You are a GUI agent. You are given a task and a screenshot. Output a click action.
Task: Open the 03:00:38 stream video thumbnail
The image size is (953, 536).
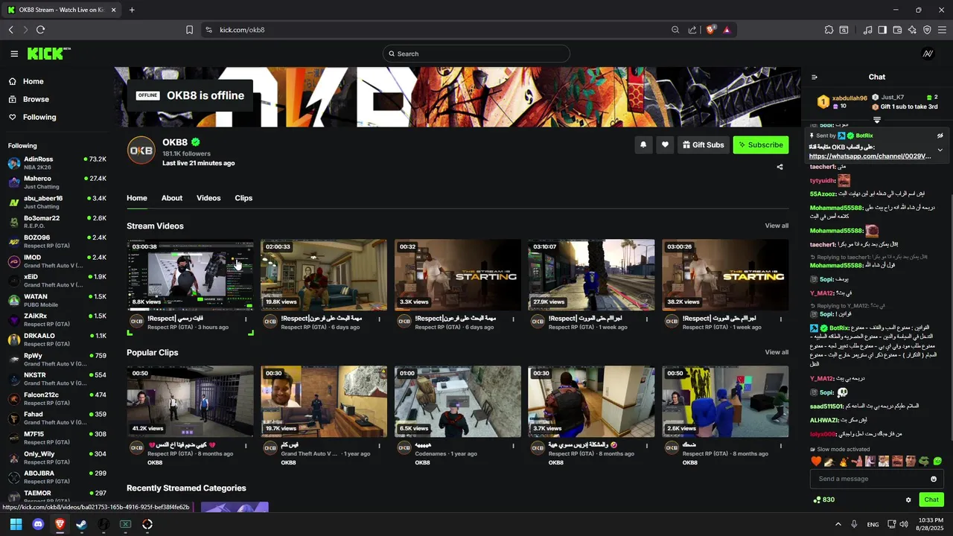(x=190, y=275)
